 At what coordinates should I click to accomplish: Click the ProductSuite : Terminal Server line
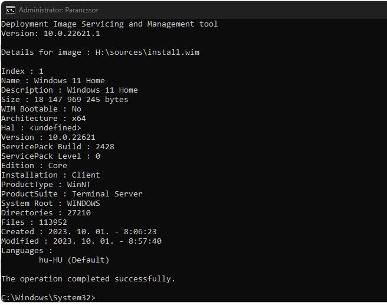tap(72, 194)
